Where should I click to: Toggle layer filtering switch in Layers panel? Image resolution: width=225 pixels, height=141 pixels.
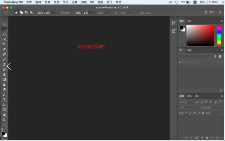tap(221, 102)
